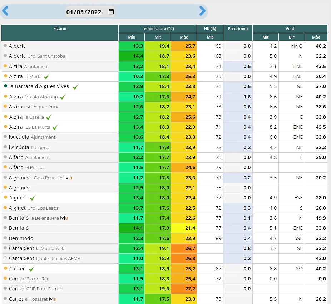331x304 pixels.
Task: Click the checkmark beside Alzira Mulata Alzicoop
Action: tap(63, 97)
